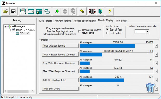Collapse the DESKTOP-R30Q manager node
This screenshot has height=99, width=161.
(x=10, y=30)
